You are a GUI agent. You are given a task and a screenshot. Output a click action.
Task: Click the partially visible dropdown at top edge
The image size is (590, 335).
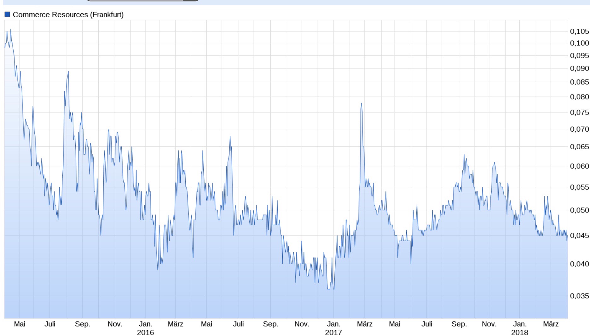coord(142,1)
